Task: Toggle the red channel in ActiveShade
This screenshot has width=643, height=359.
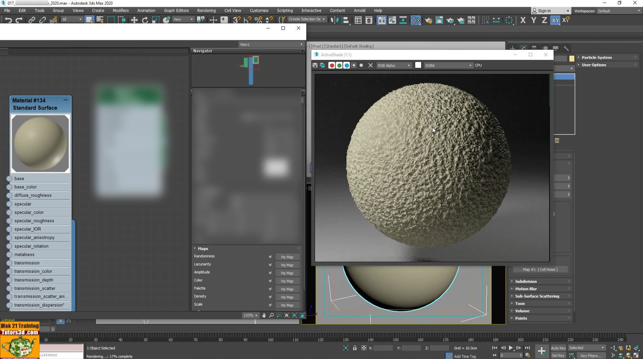Action: [332, 65]
